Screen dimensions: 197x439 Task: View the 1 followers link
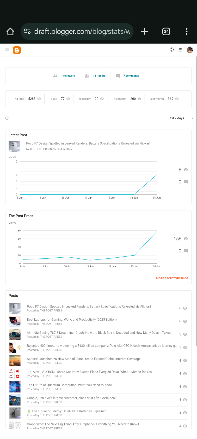[68, 76]
